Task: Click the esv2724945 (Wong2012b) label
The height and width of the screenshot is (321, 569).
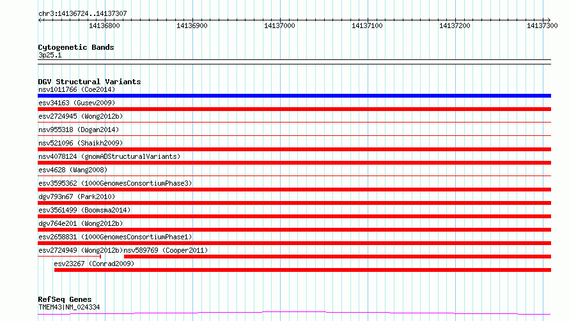Action: tap(81, 116)
